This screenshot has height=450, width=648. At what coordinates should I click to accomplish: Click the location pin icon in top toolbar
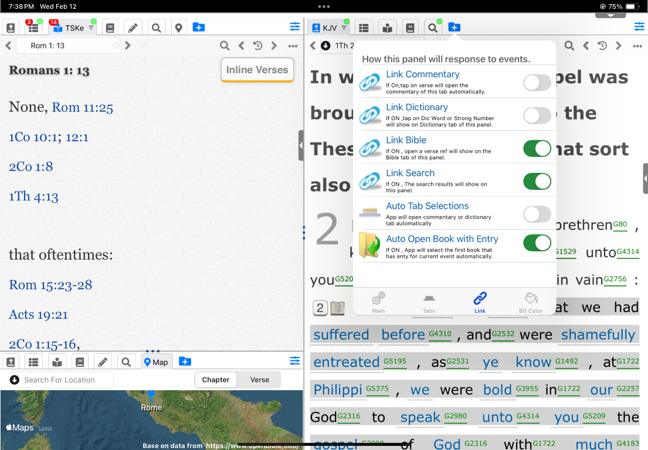(178, 28)
